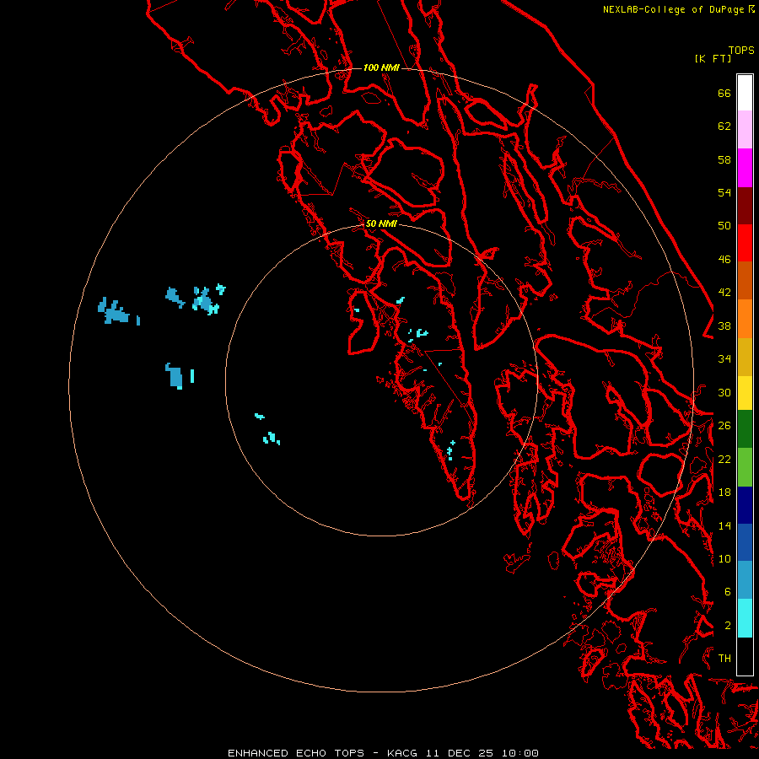Click the navy 18 kft legend swatch

[745, 505]
